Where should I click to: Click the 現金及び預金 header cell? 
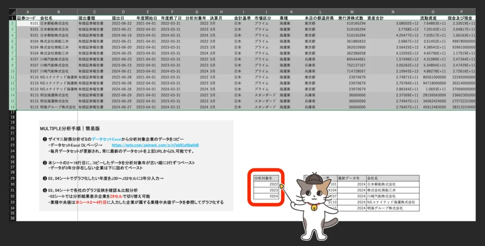461,18
